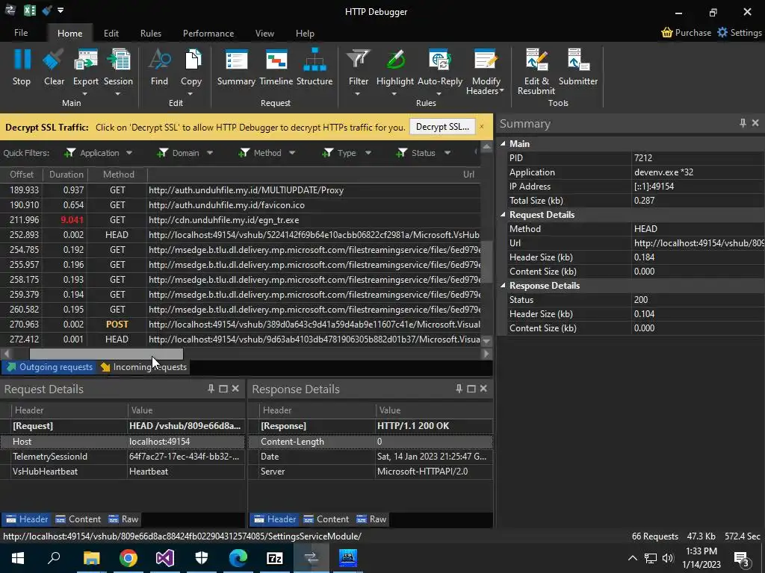Switch to the Incoming requests tab
This screenshot has width=765, height=573.
click(x=144, y=367)
